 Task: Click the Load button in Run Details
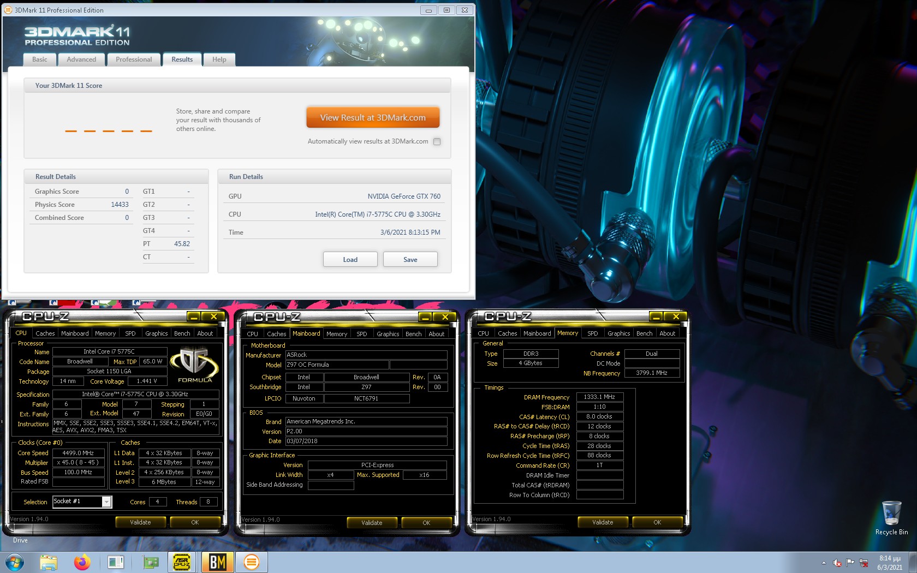tap(350, 259)
